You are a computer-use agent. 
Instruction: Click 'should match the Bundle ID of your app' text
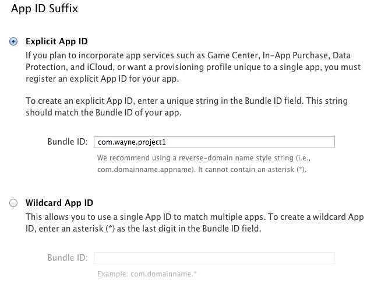103,113
